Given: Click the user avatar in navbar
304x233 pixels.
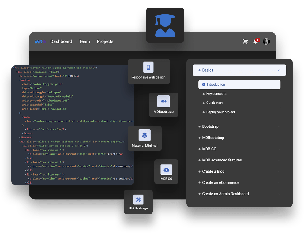Looking at the screenshot, I should click(266, 41).
